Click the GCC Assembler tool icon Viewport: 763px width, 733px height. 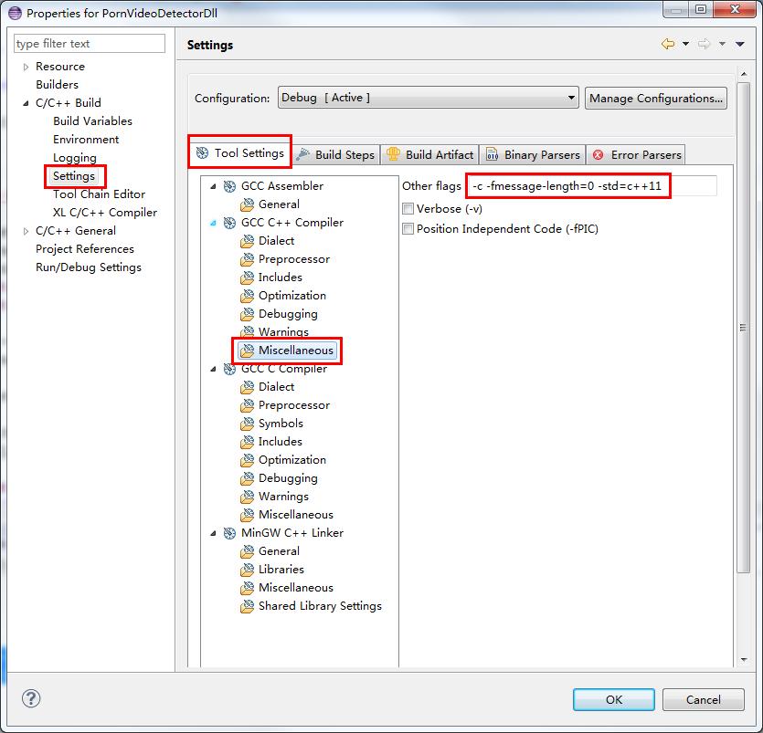tap(229, 186)
